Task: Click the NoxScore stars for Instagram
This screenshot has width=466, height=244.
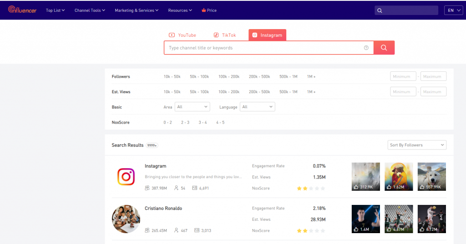Action: (311, 189)
